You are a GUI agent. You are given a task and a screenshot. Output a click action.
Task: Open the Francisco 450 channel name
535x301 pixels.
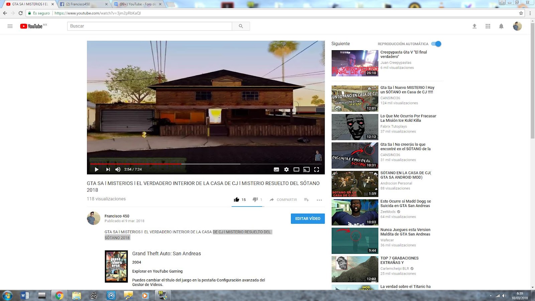(117, 216)
